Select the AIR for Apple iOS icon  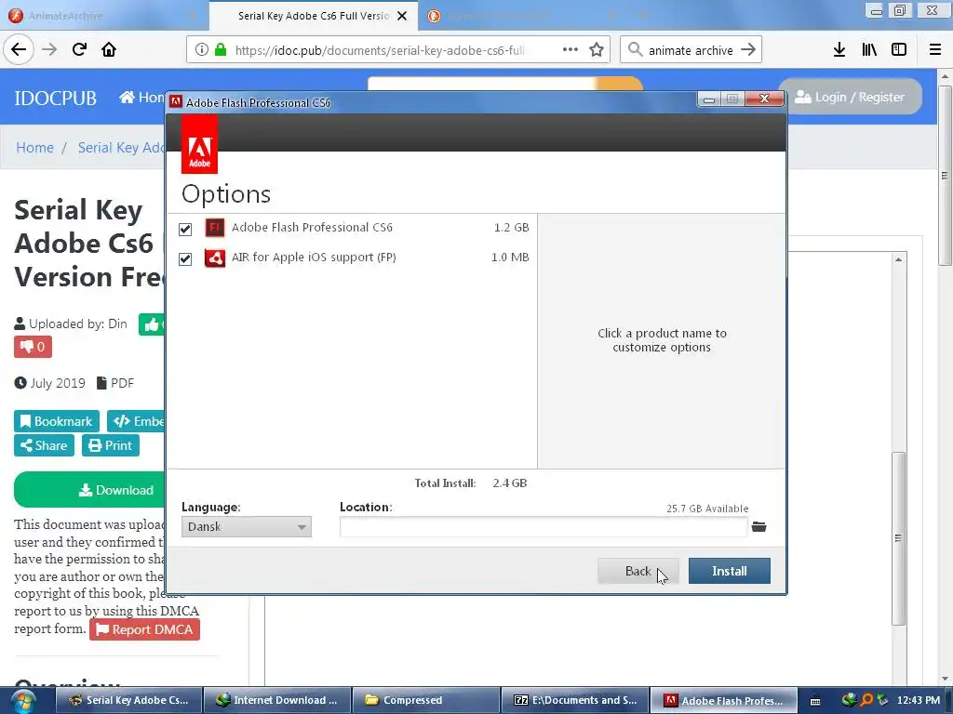(215, 258)
